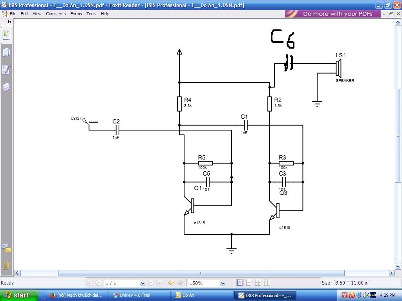This screenshot has width=402, height=301.
Task: Go to next page button
Action: pos(151,283)
